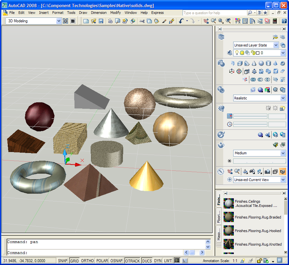The image size is (289, 265).
Task: Toggle SNAP mode in the status bar
Action: coord(63,261)
